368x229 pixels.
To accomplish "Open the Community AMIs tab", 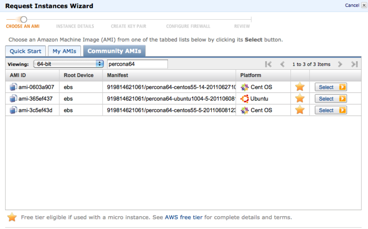I will tap(114, 51).
